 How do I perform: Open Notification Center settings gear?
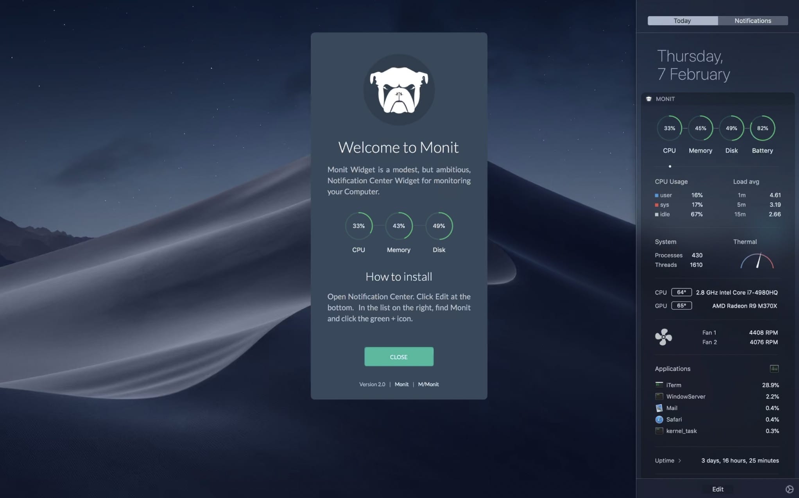pyautogui.click(x=789, y=489)
